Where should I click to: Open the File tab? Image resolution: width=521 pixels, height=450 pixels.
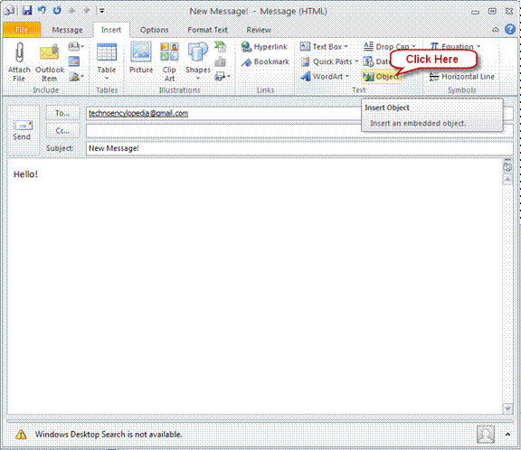22,30
